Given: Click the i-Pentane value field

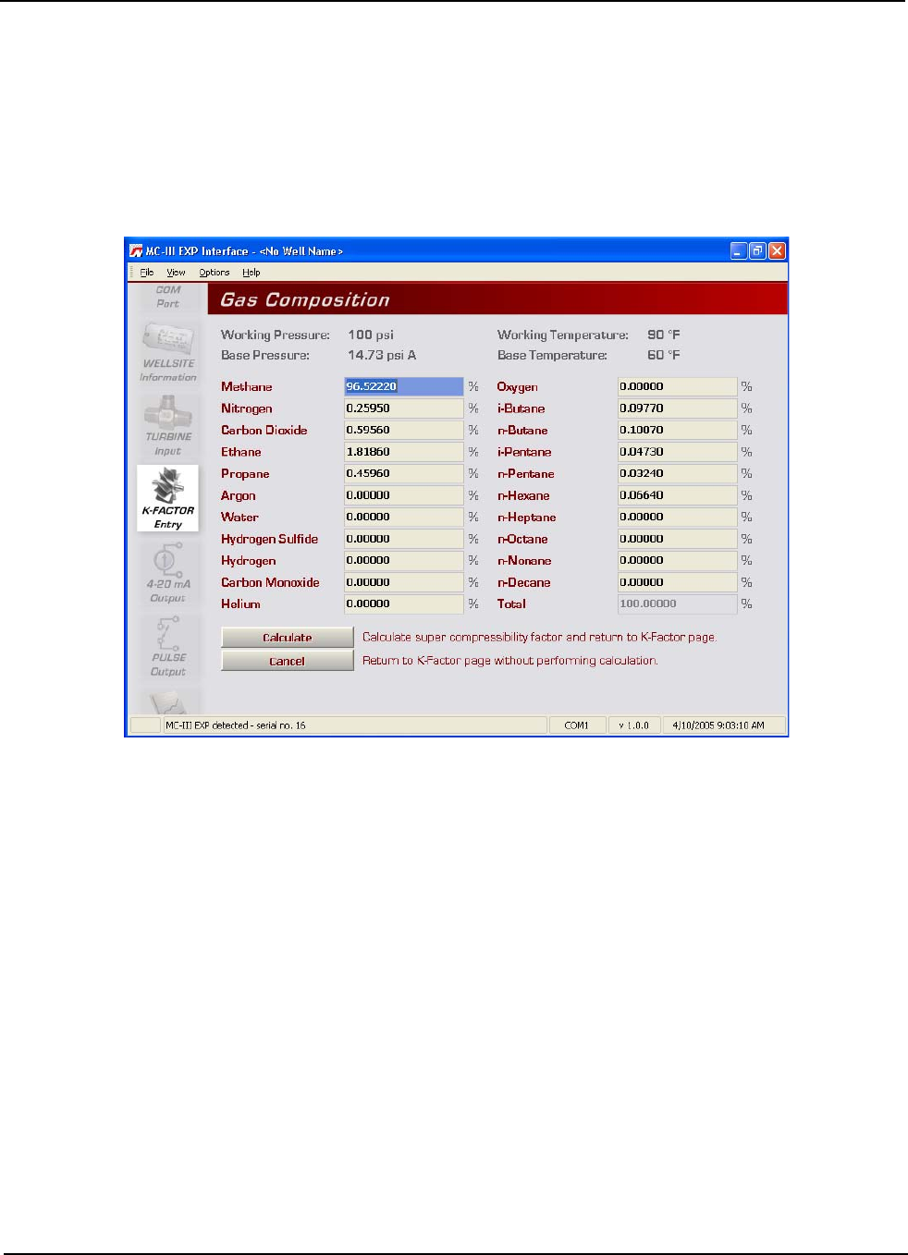Looking at the screenshot, I should click(x=678, y=452).
